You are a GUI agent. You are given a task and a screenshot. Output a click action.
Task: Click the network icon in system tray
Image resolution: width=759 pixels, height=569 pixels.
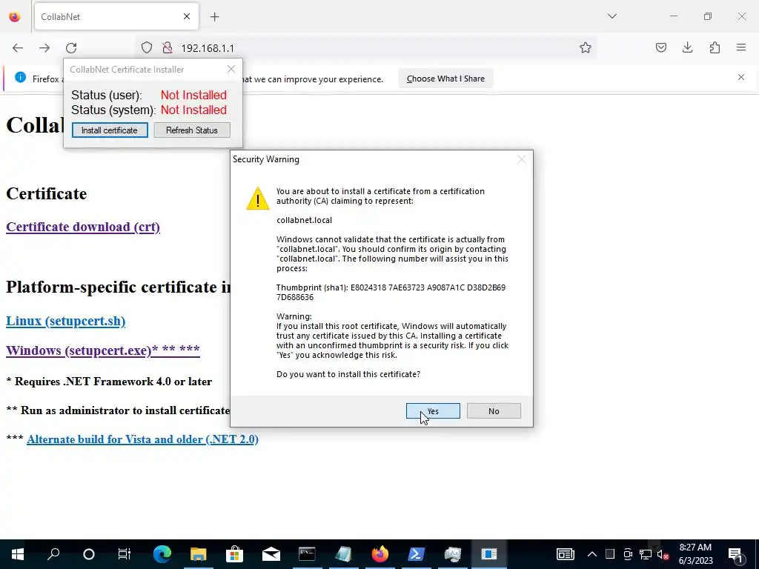(646, 554)
